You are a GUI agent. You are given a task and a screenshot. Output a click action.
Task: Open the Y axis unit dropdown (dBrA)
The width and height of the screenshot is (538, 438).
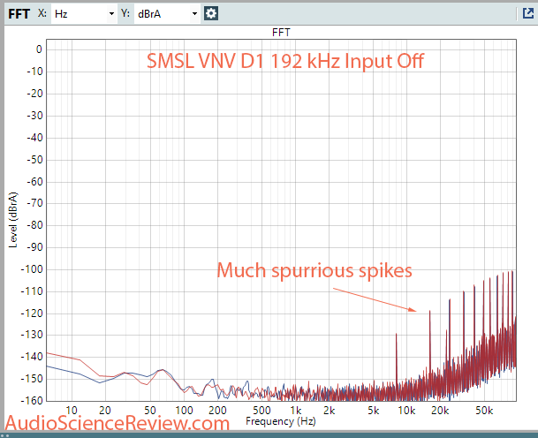tap(167, 14)
